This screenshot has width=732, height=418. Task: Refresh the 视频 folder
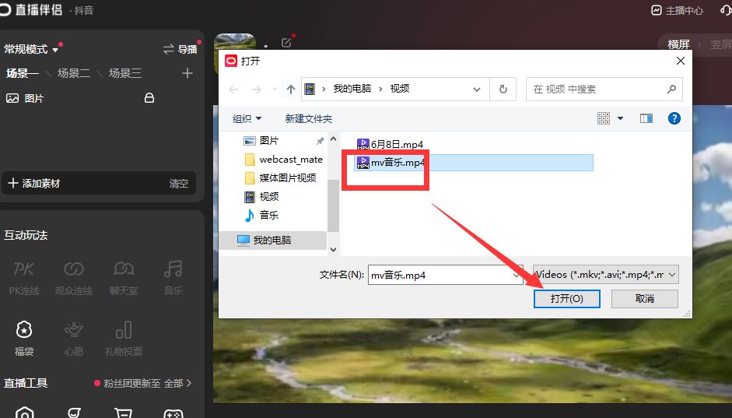pos(503,90)
